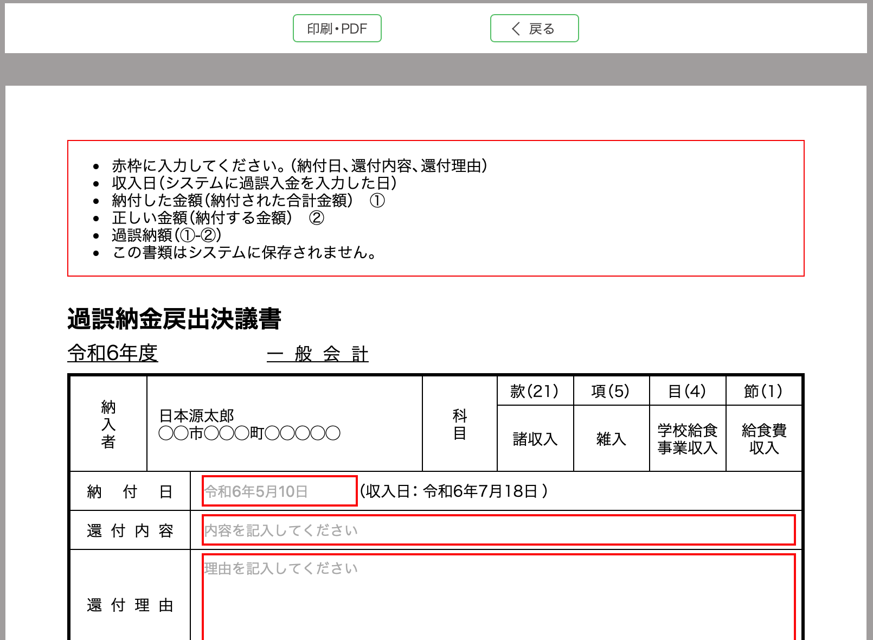Click the 収入日 令和6年7月18日 text
The width and height of the screenshot is (873, 640).
[x=453, y=491]
